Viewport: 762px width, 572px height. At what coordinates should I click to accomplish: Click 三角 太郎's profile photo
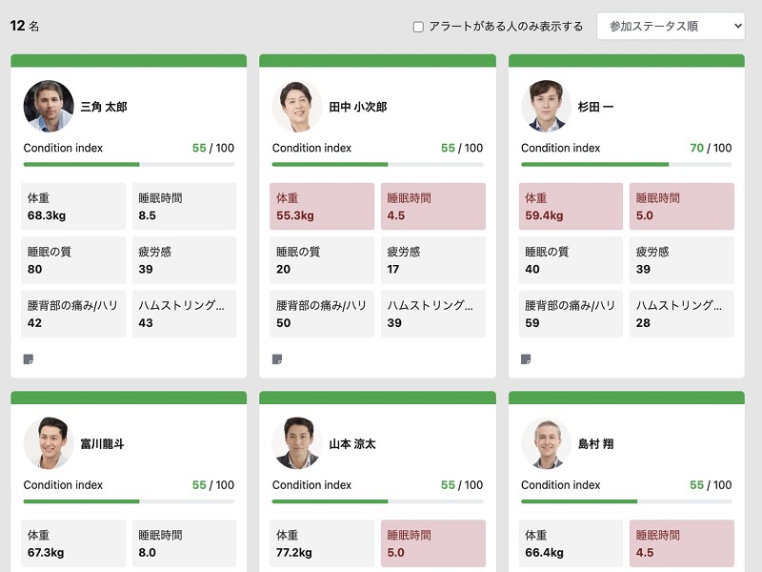pyautogui.click(x=49, y=106)
